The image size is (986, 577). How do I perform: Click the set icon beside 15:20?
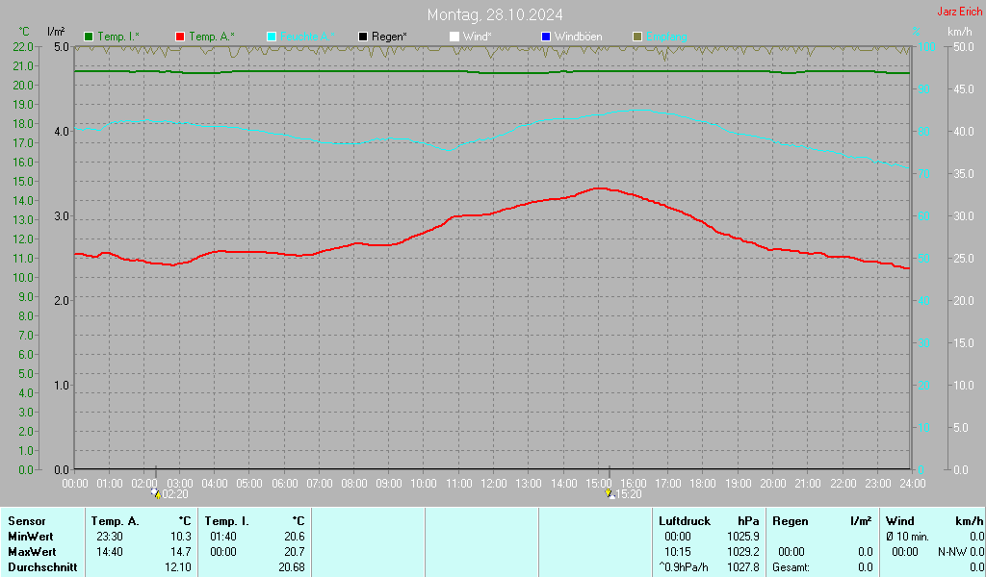[x=610, y=494]
